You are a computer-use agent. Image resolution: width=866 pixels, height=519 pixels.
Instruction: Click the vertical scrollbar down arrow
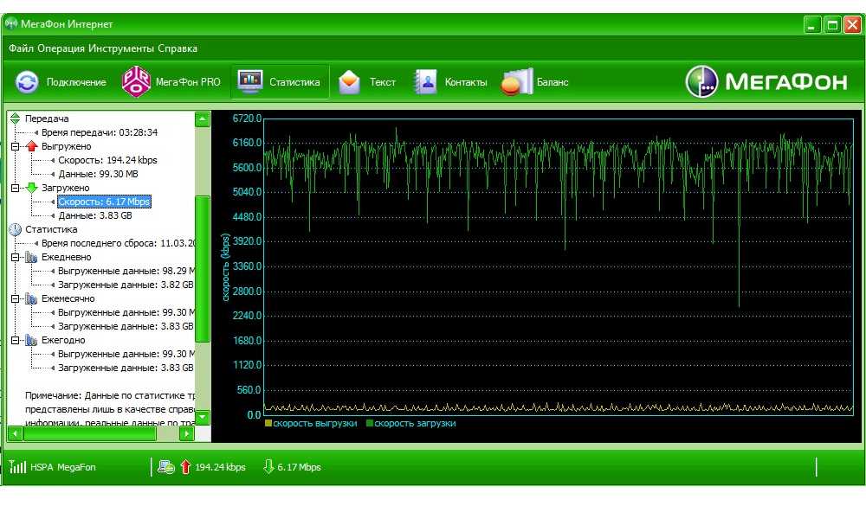pyautogui.click(x=203, y=417)
